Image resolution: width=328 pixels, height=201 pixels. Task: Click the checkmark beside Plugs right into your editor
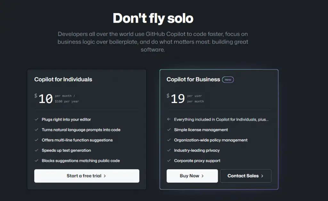pos(37,119)
